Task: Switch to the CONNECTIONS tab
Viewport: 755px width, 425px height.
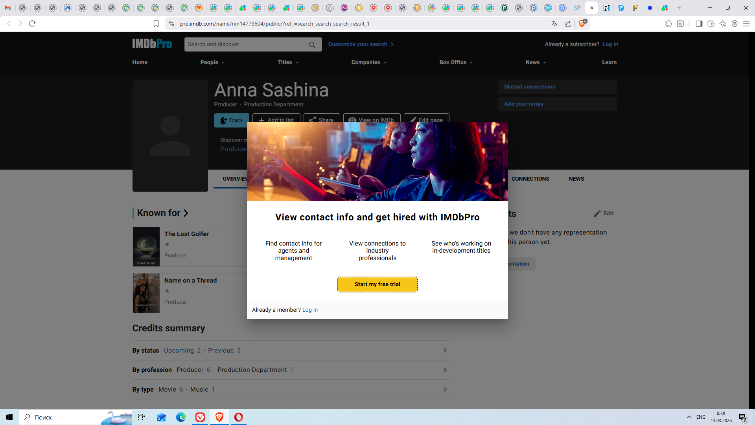Action: (530, 179)
